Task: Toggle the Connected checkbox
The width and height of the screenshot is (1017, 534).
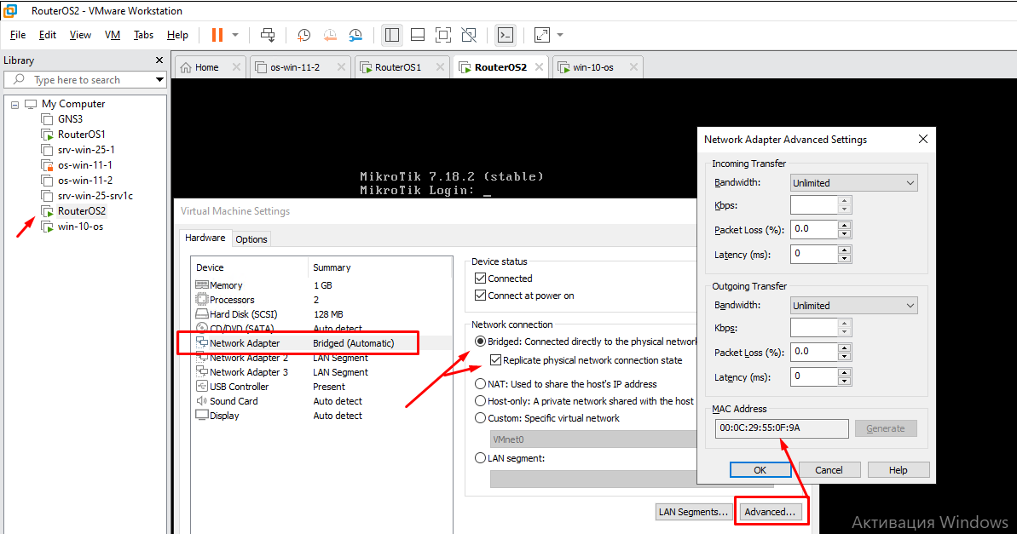Action: [x=480, y=278]
